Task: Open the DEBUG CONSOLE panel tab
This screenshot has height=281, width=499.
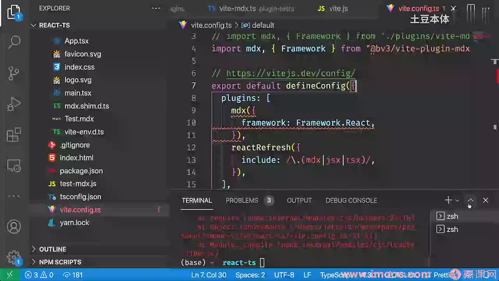Action: [x=351, y=200]
